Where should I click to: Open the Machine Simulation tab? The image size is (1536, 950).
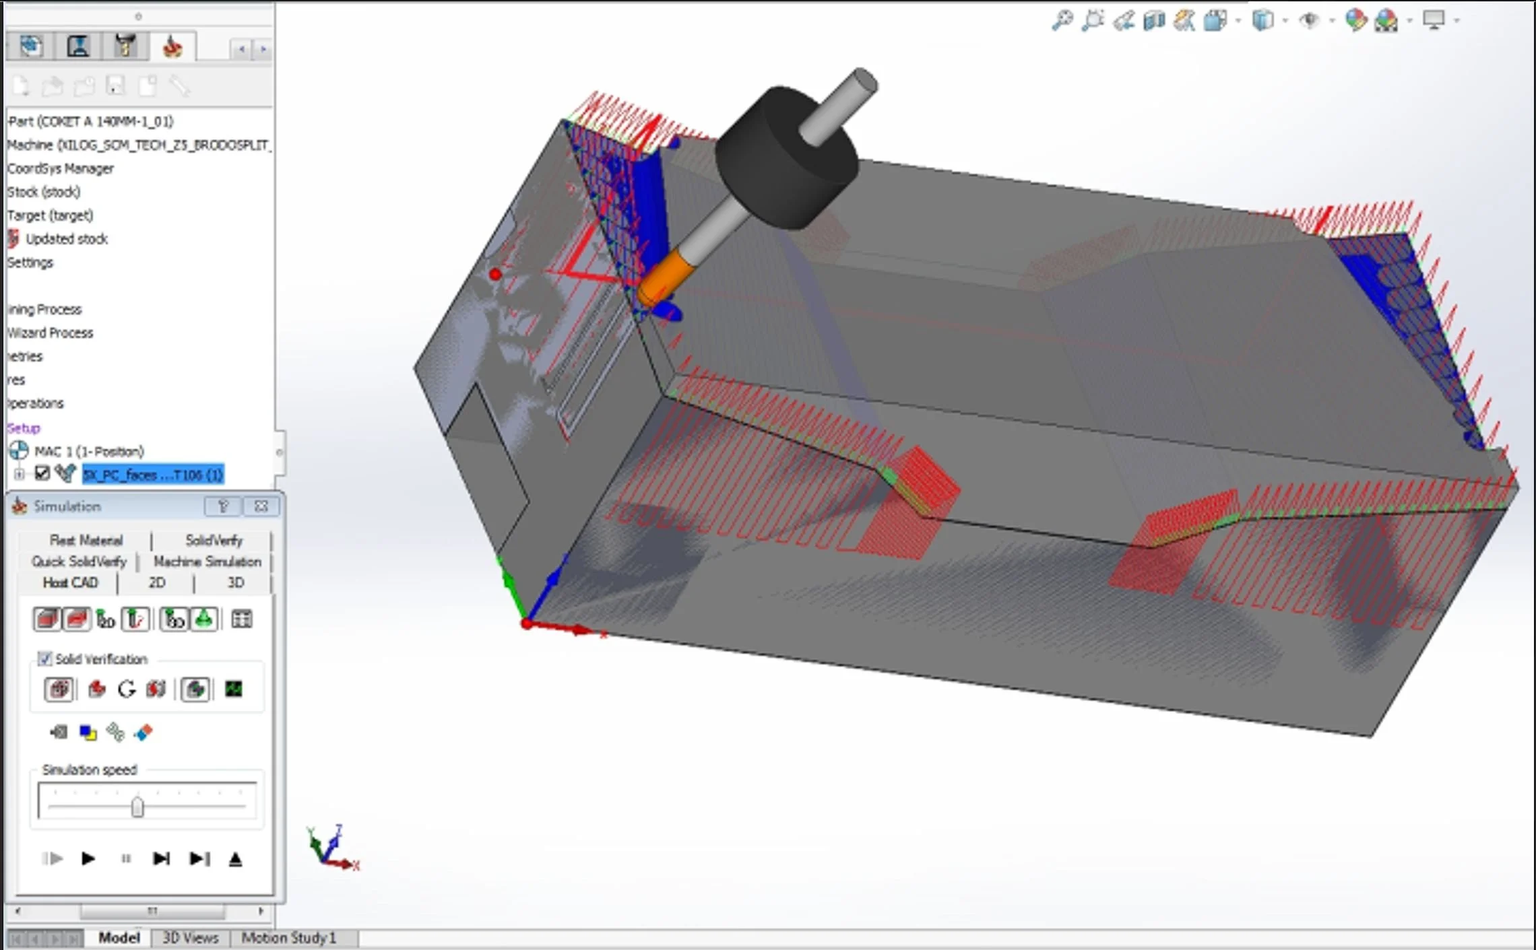(207, 562)
